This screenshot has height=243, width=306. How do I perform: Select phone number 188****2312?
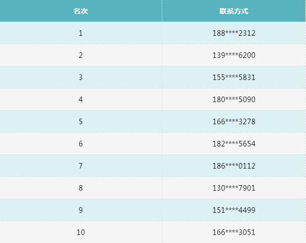pos(234,33)
